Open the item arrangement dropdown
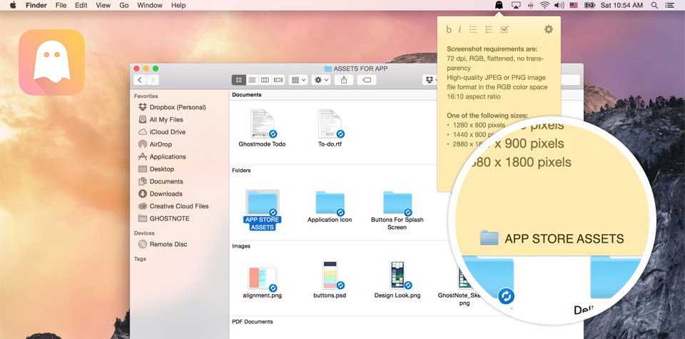This screenshot has height=339, width=685. [298, 80]
